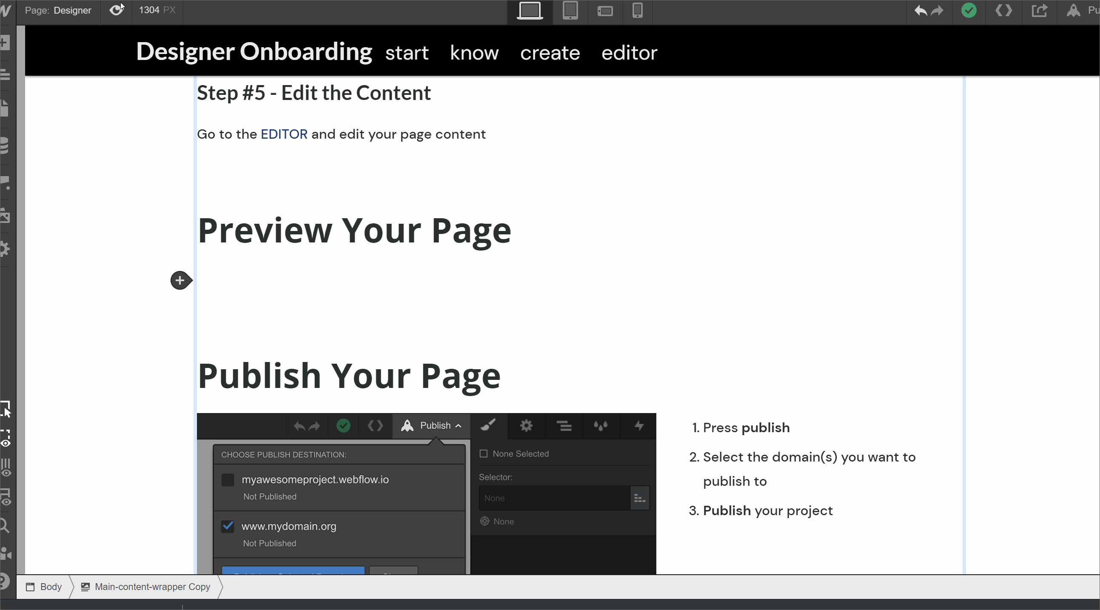
Task: Switch to desktop breakpoint
Action: click(x=530, y=11)
